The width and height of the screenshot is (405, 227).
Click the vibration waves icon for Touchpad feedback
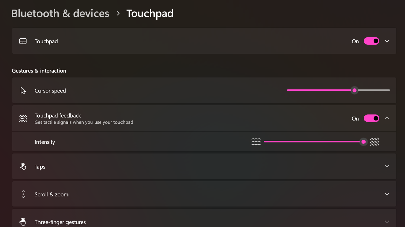23,118
